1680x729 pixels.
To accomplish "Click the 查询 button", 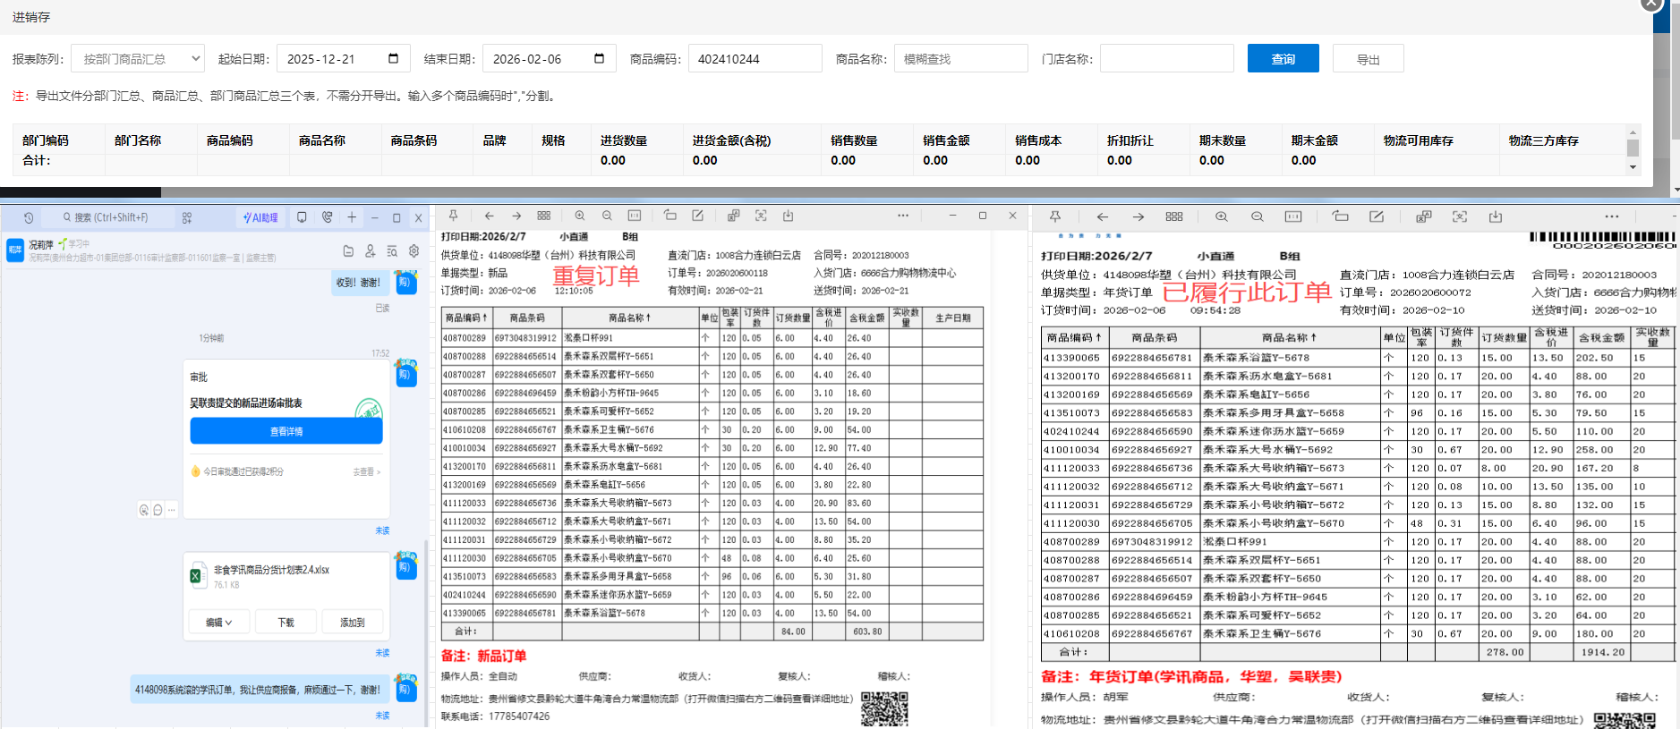I will pyautogui.click(x=1283, y=59).
